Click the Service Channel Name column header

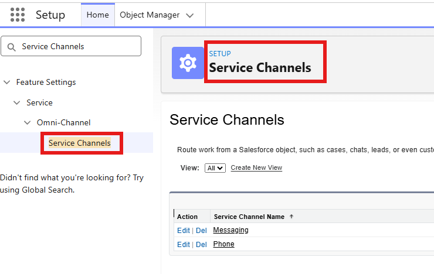tap(249, 217)
